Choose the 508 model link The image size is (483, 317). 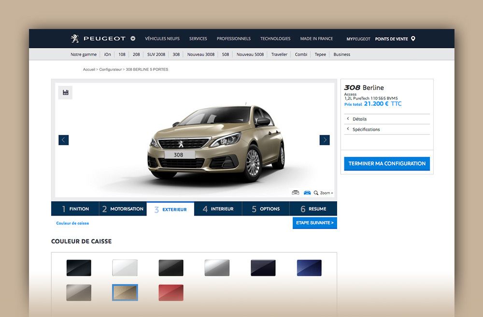coord(226,55)
